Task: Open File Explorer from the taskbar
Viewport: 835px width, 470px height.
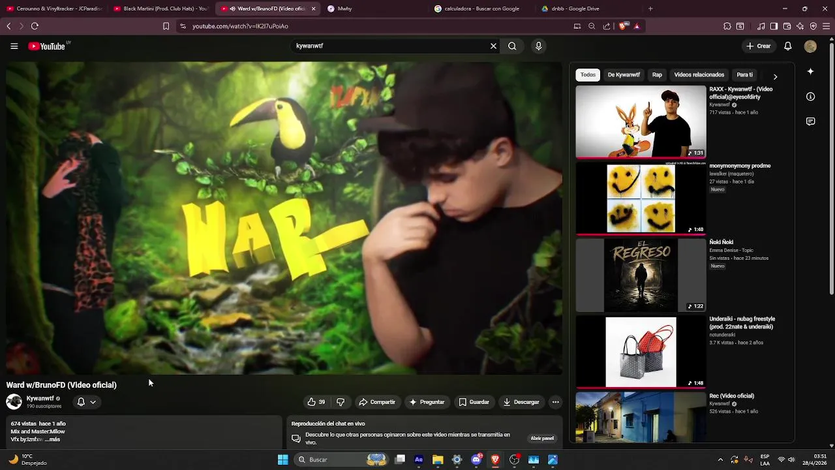Action: (x=438, y=460)
